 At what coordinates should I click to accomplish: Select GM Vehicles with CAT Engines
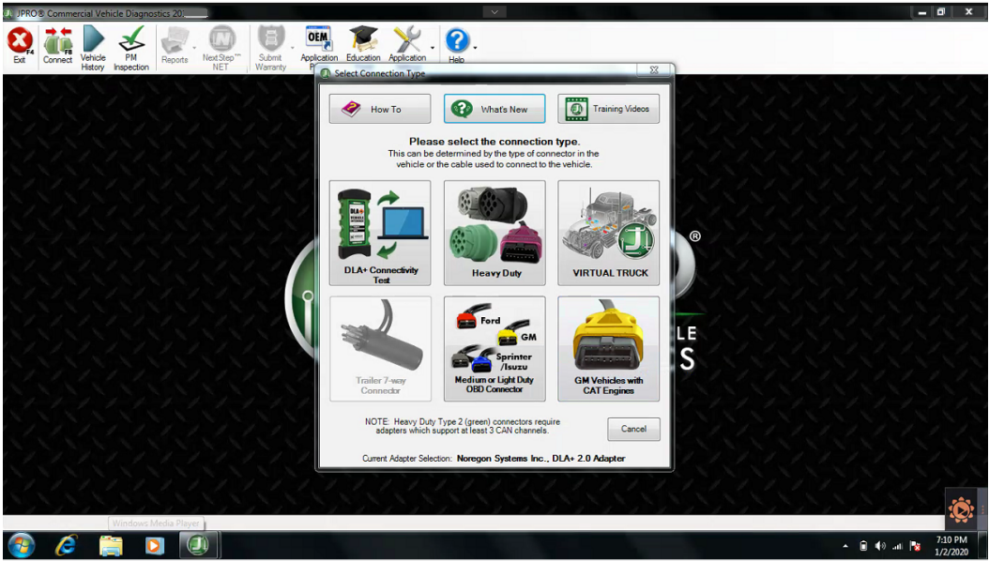(609, 349)
